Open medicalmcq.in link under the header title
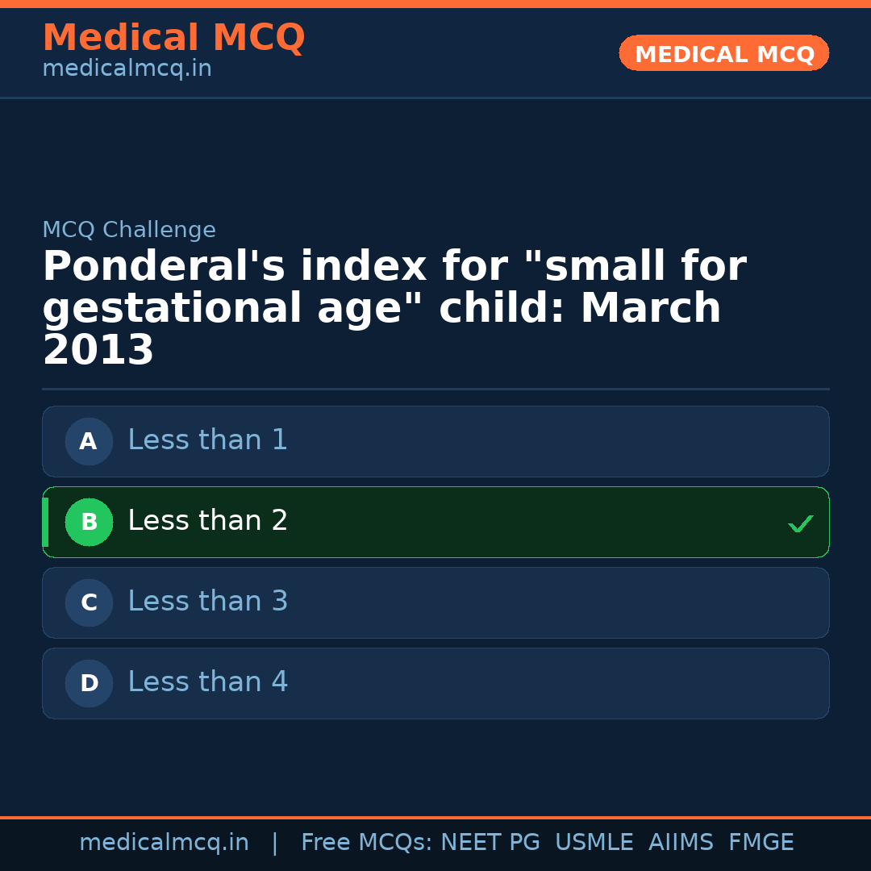The height and width of the screenshot is (871, 871). pyautogui.click(x=127, y=69)
